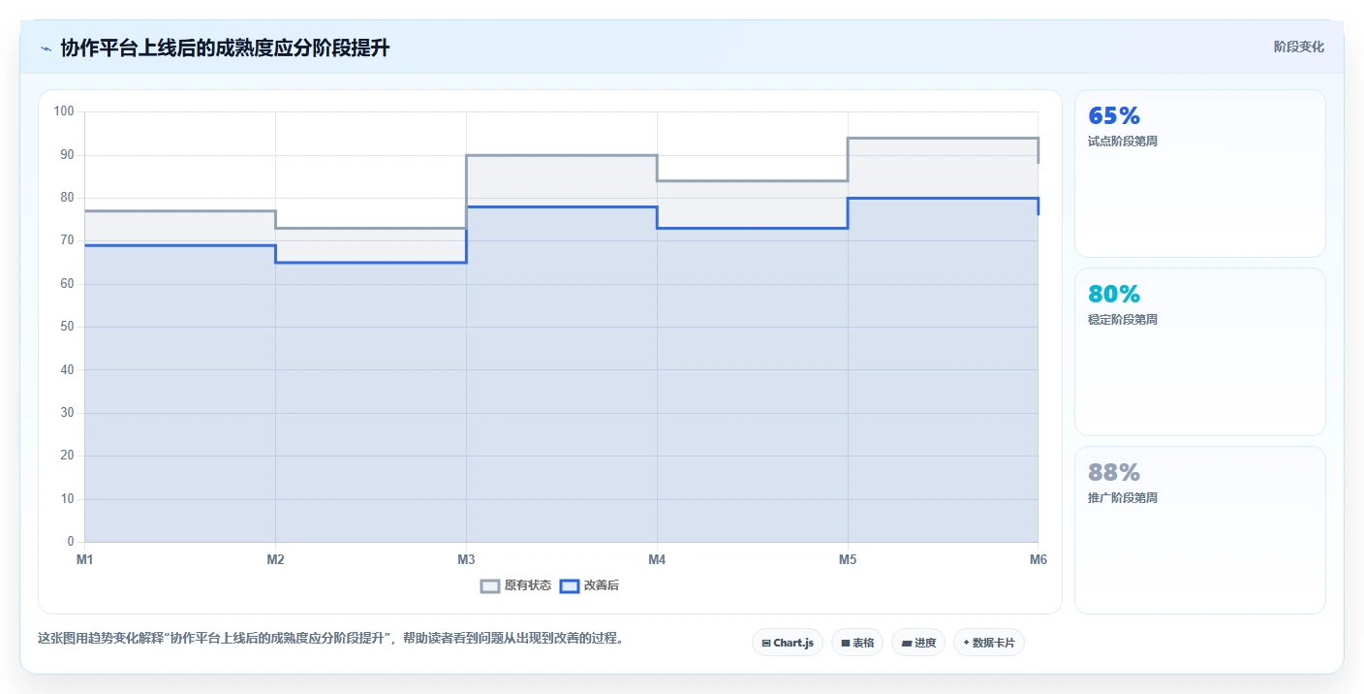Viewport: 1364px width, 694px height.
Task: Click the 试点阶段第周 caption
Action: [x=1123, y=141]
